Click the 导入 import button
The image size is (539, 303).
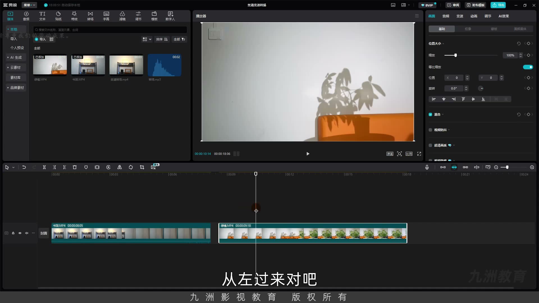coord(40,39)
